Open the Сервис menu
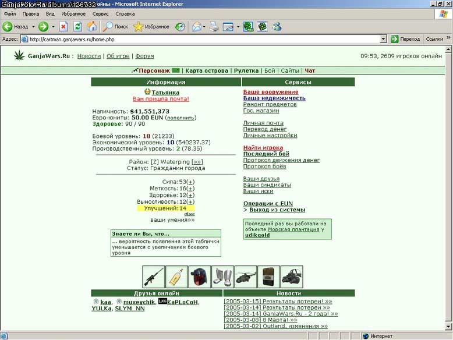The width and height of the screenshot is (453, 340). pos(100,13)
